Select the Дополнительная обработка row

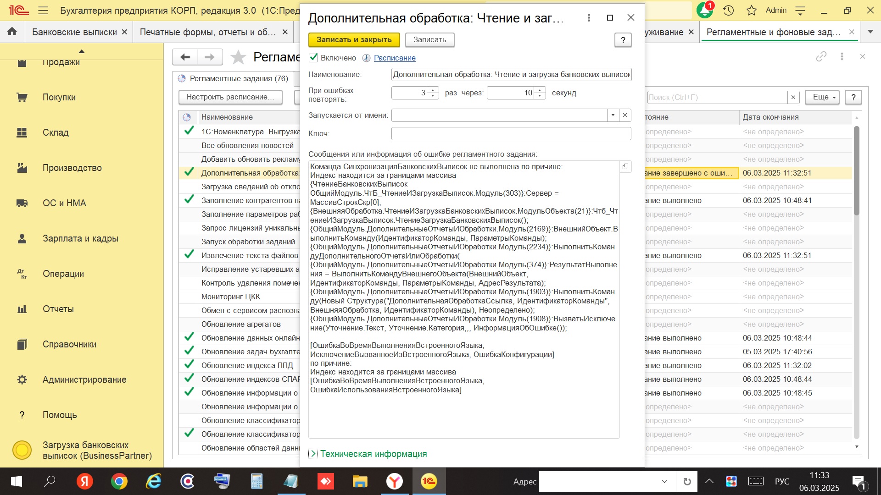tap(250, 173)
